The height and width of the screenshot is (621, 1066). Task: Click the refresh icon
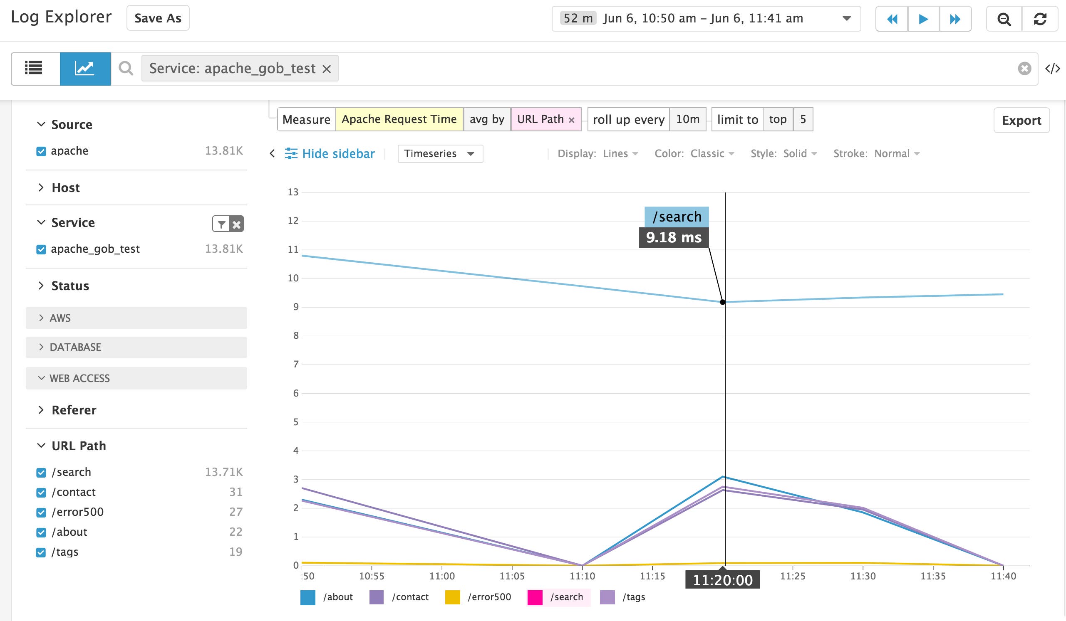[x=1041, y=19]
